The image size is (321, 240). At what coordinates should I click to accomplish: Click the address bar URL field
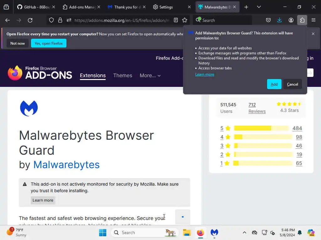pos(122,20)
